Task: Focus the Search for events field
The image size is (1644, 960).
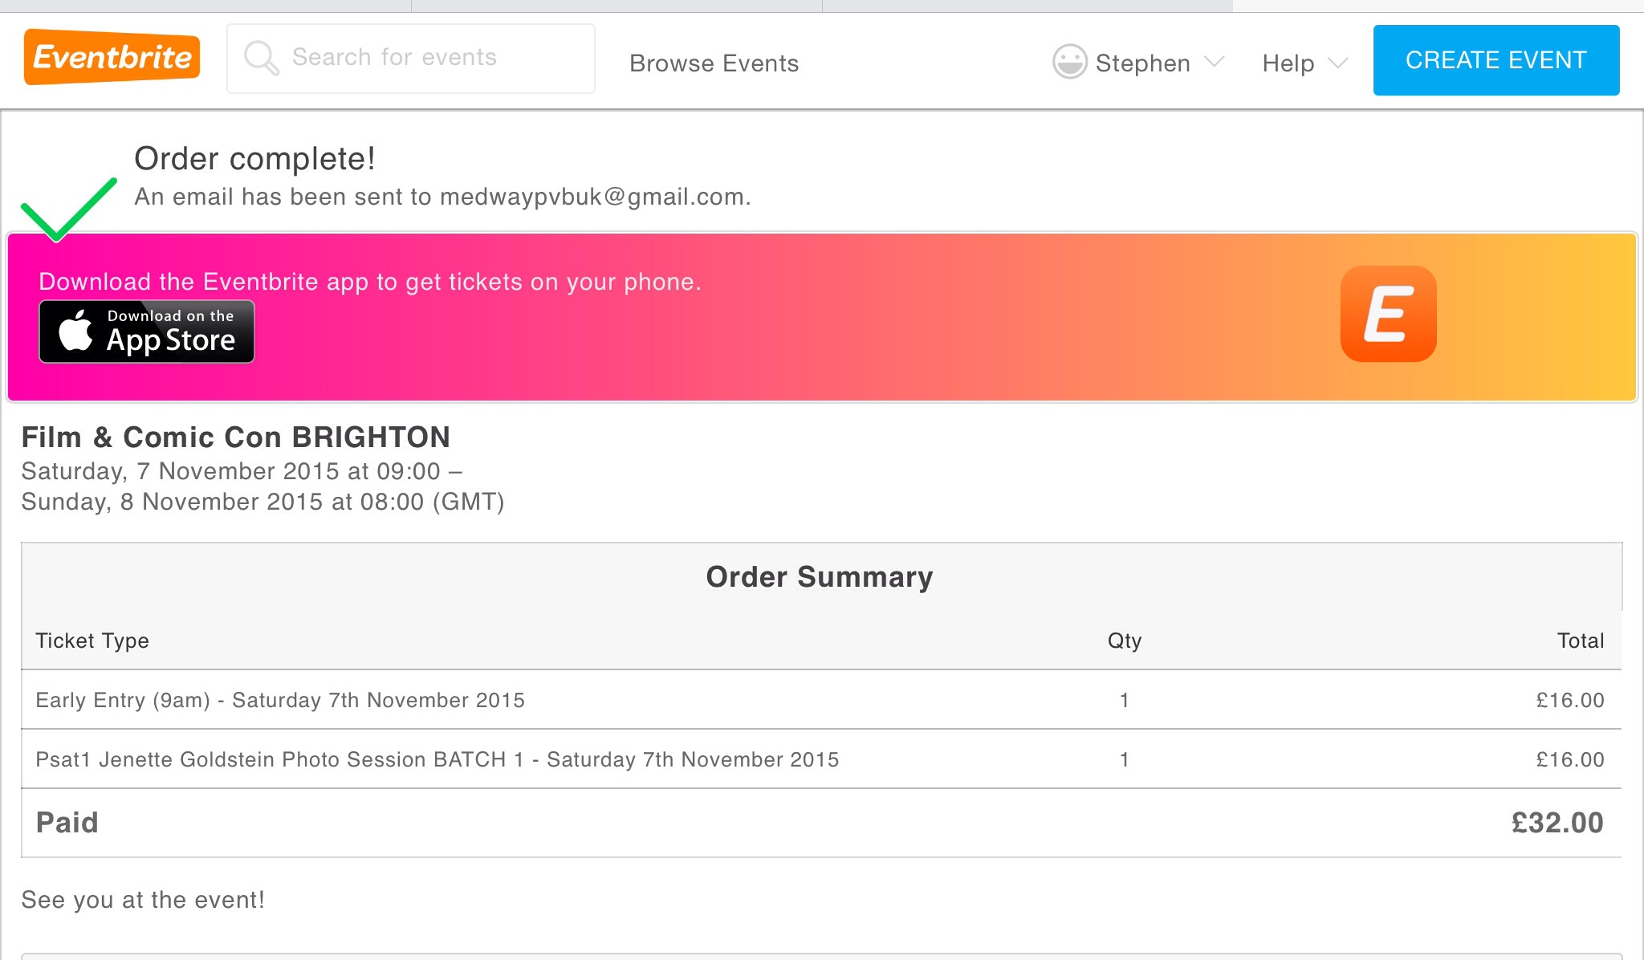Action: [x=411, y=59]
